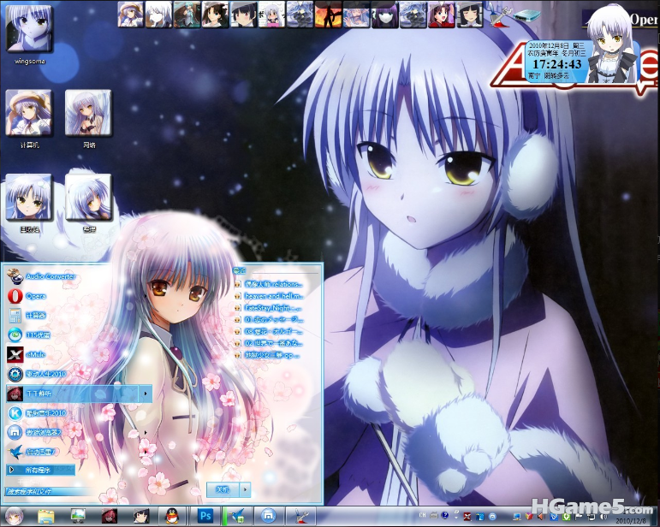Select the 驱动人生2010 Start menu entry
Image resolution: width=660 pixels, height=527 pixels.
point(41,374)
